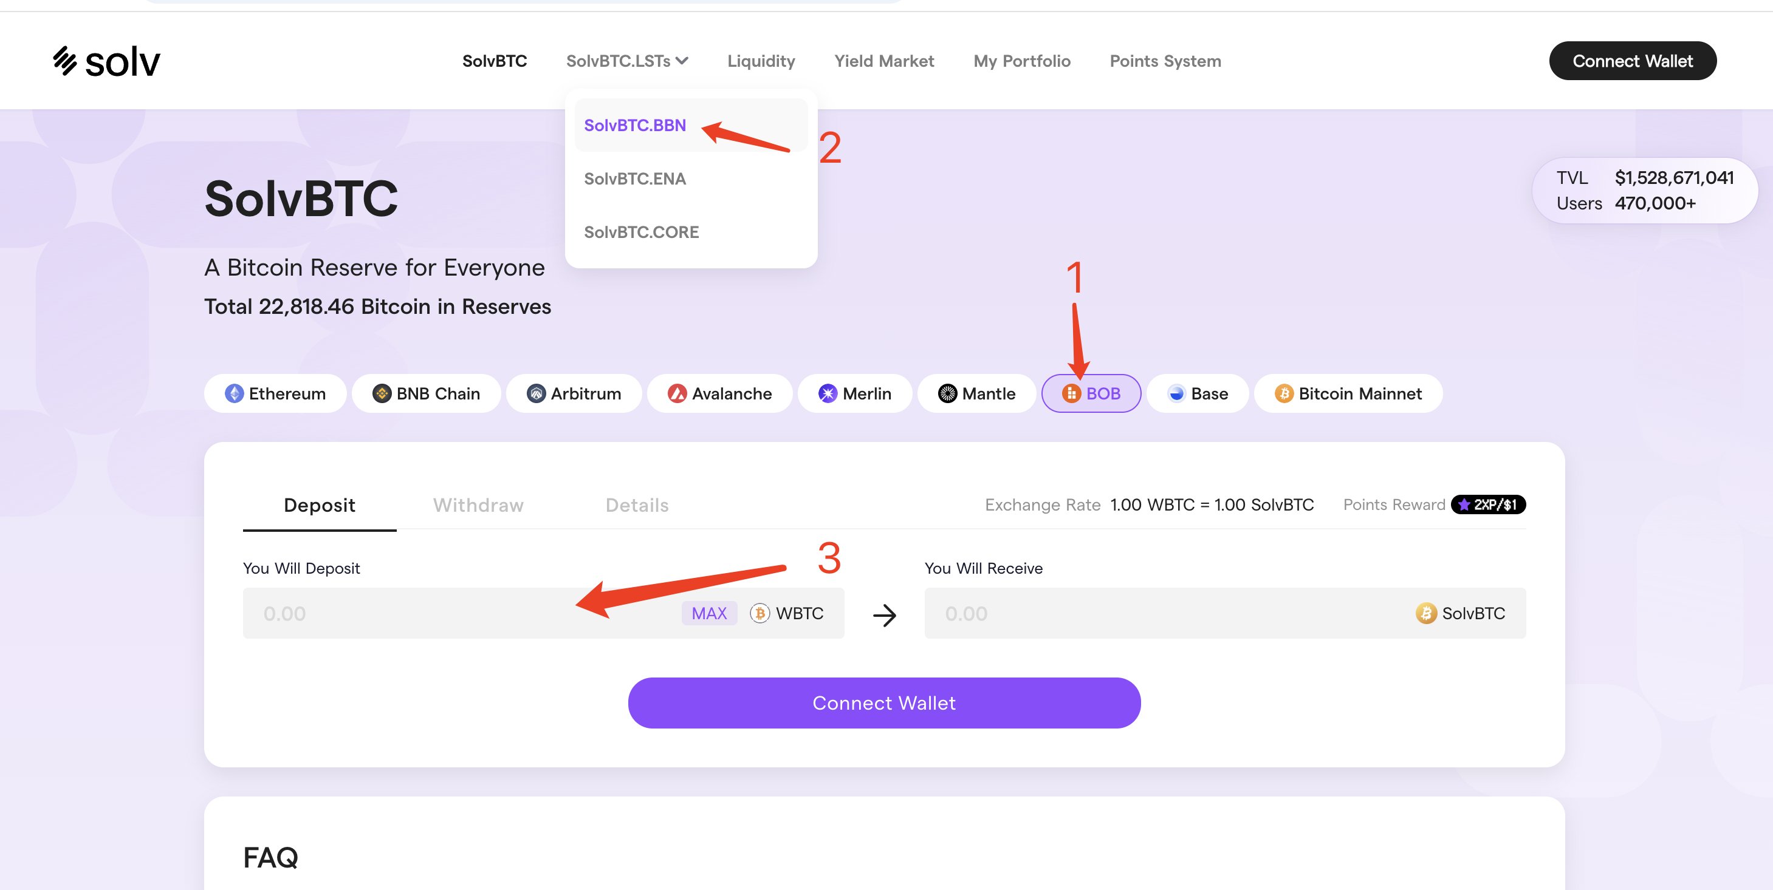Viewport: 1773px width, 890px height.
Task: Click the Bitcoin Mainnet icon
Action: click(x=1284, y=393)
